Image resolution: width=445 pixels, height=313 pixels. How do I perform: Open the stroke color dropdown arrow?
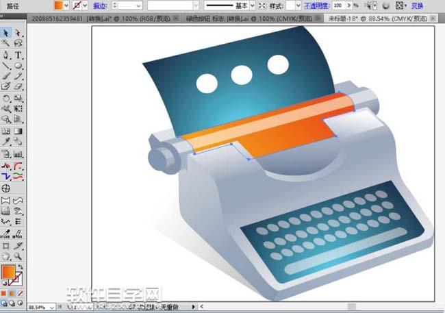(x=85, y=5)
